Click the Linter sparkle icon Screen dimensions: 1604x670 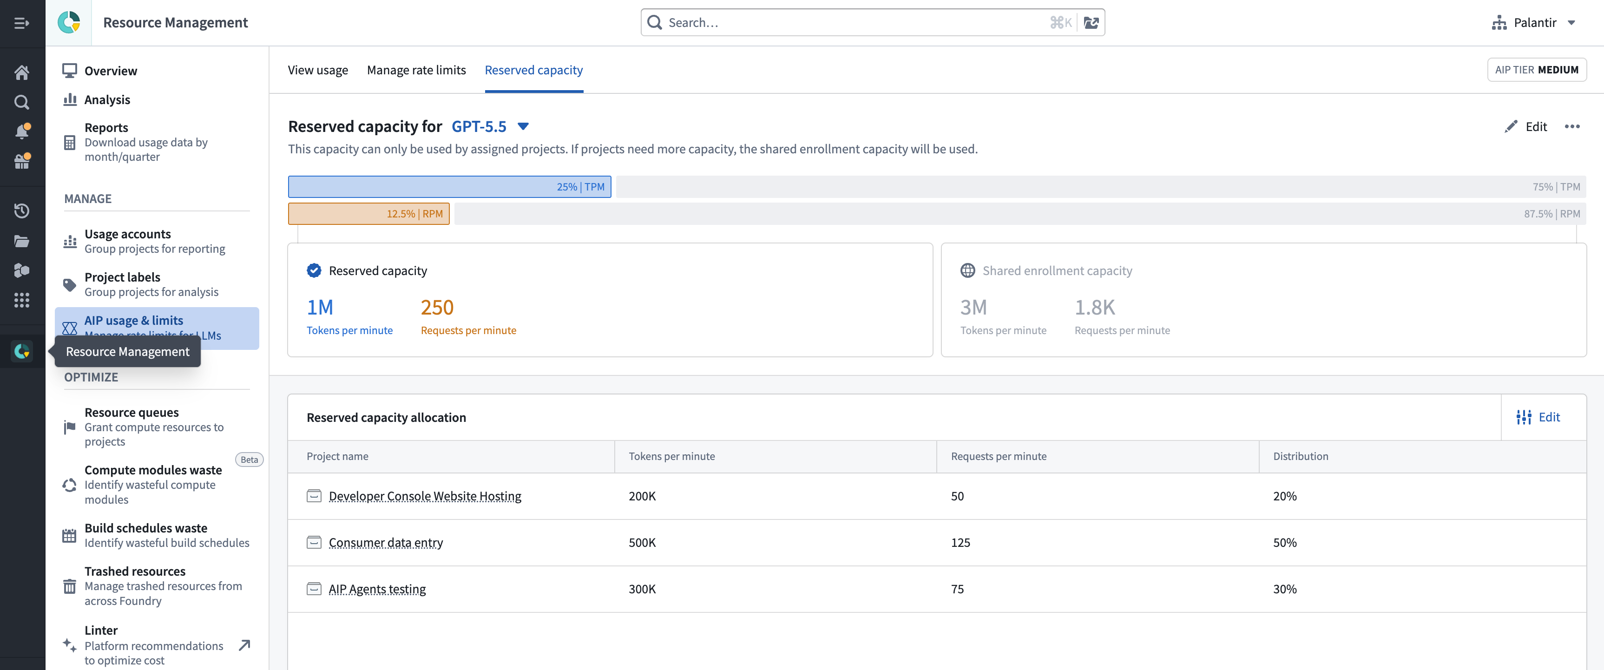pyautogui.click(x=70, y=645)
